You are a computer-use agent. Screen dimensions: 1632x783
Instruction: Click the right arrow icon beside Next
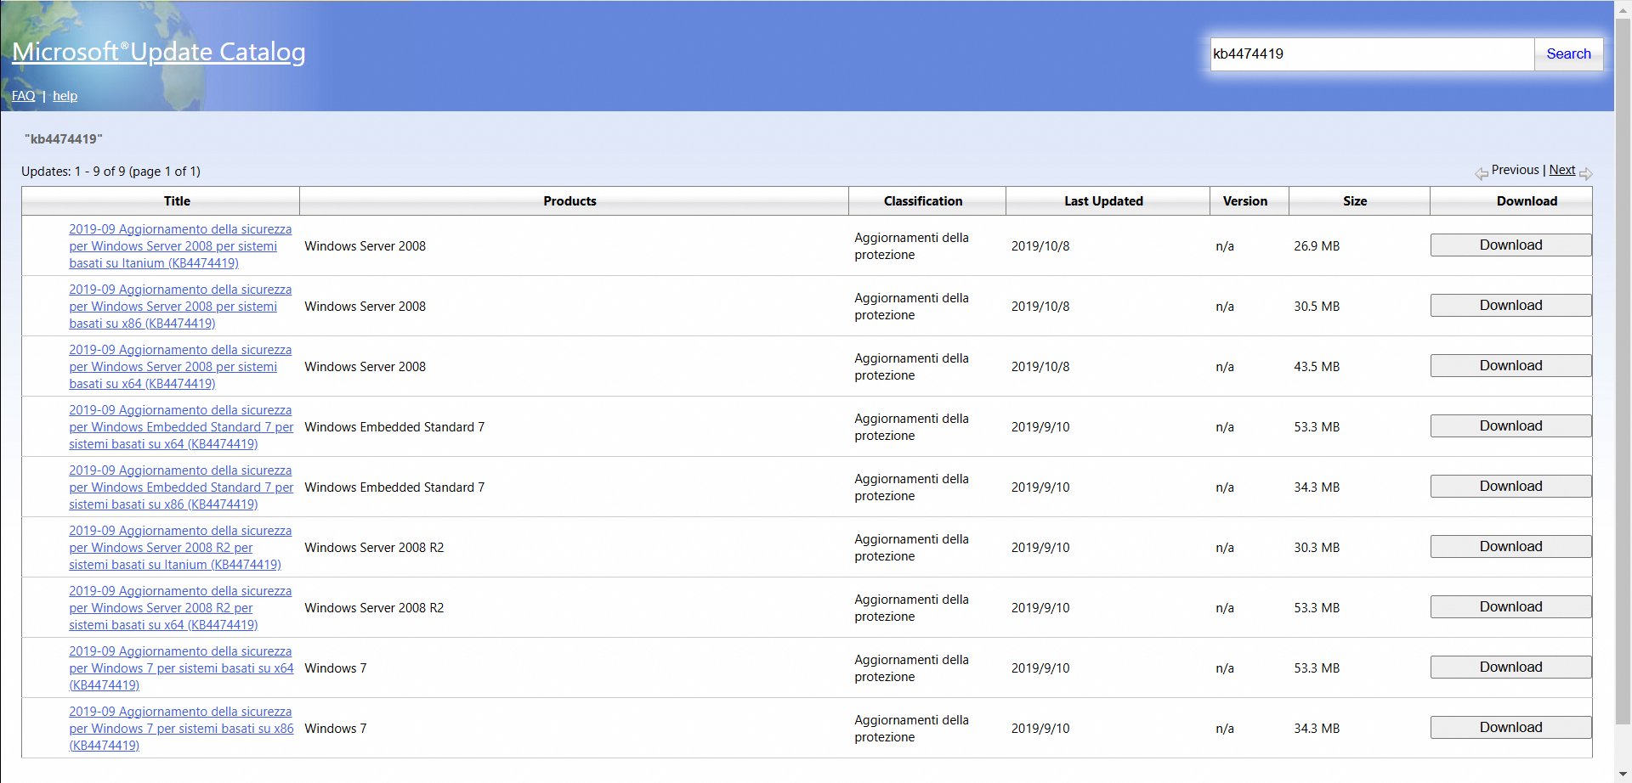pos(1586,172)
